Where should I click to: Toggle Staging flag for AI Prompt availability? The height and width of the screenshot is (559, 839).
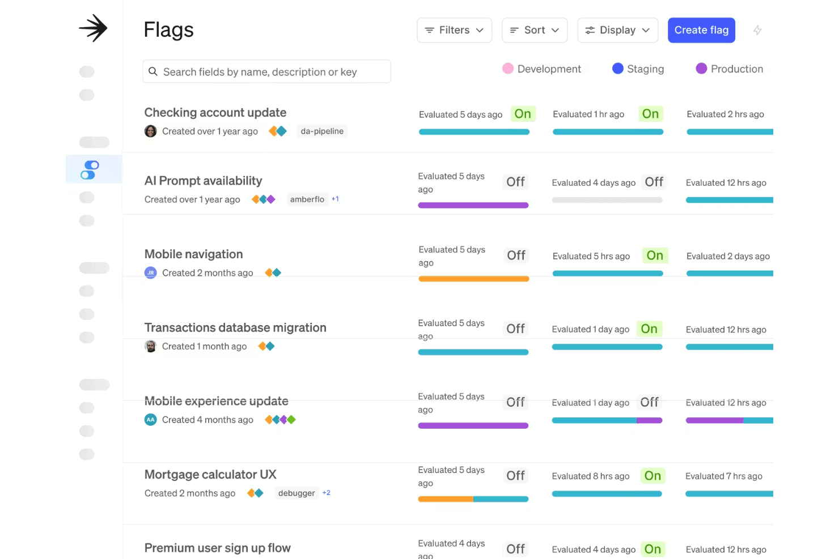(654, 182)
